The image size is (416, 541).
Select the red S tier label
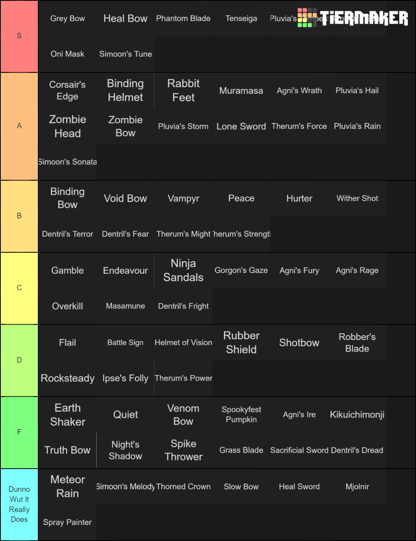tap(19, 36)
